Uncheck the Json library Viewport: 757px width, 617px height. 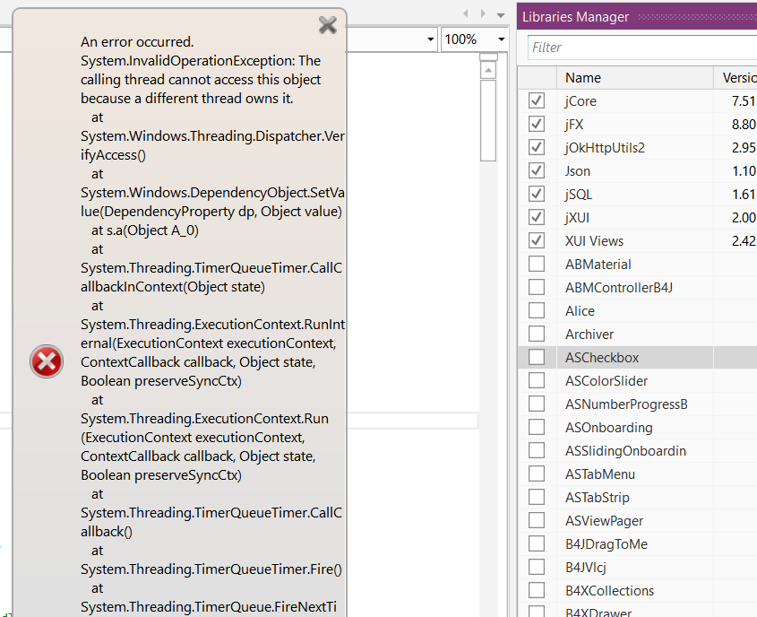[x=537, y=170]
